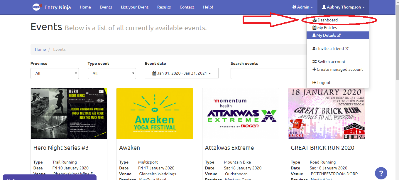Click the Hero Night Series event image
Screen dimensions: 399x180
tap(69, 113)
